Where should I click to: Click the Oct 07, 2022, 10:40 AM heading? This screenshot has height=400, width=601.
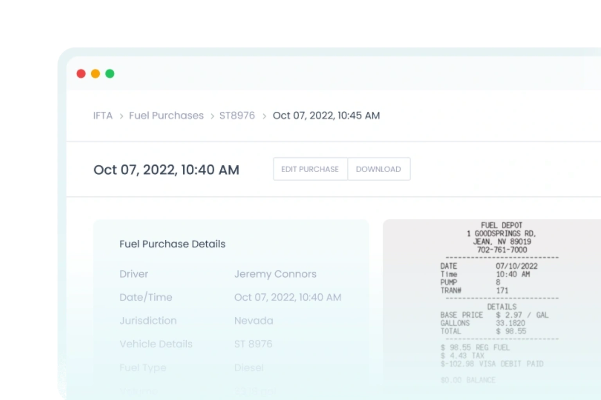pyautogui.click(x=166, y=170)
